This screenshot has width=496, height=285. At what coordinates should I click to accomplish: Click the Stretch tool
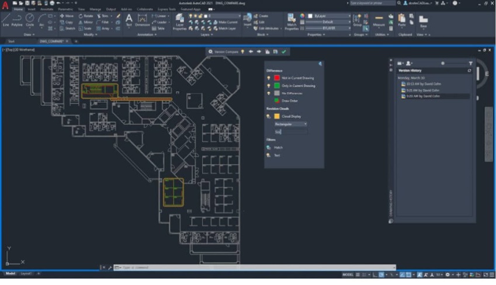point(67,29)
